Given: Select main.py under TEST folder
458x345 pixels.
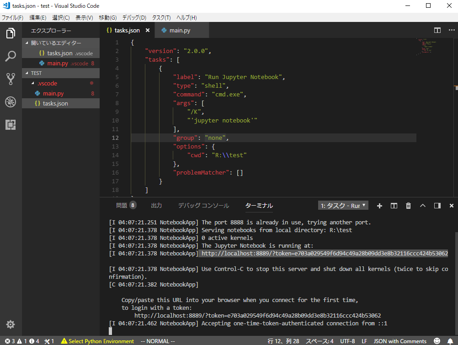Looking at the screenshot, I should (x=61, y=94).
